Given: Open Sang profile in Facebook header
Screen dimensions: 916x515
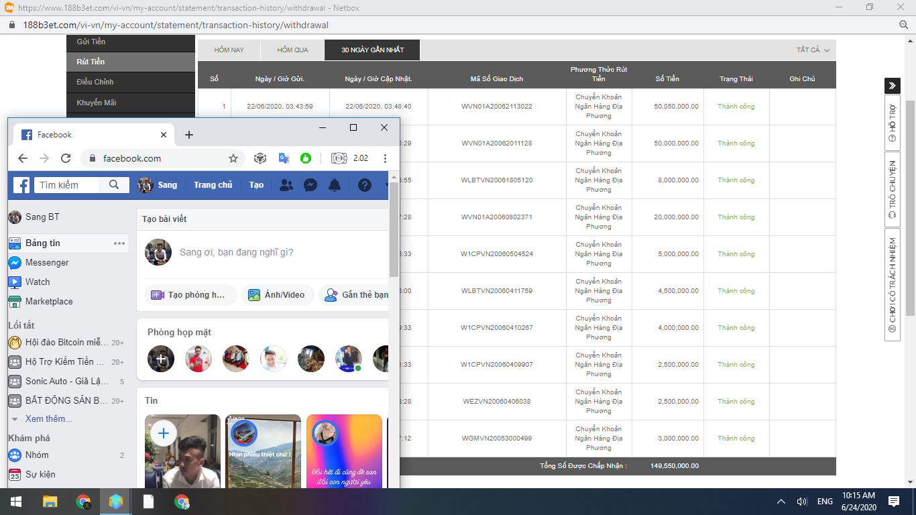Looking at the screenshot, I should (158, 185).
